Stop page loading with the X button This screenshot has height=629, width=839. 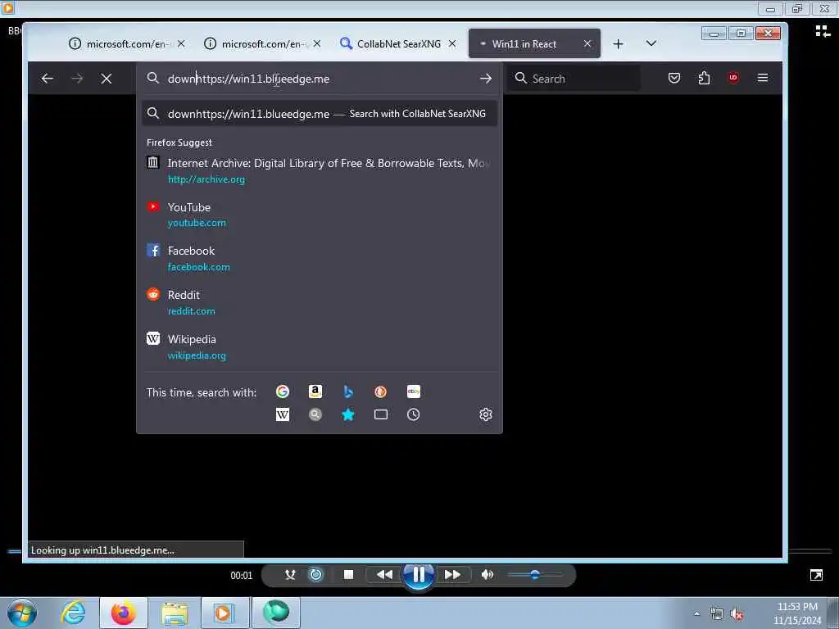click(107, 79)
